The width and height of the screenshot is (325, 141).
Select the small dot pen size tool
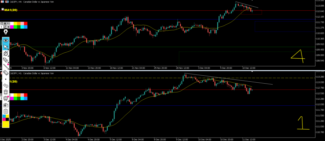tap(6, 79)
